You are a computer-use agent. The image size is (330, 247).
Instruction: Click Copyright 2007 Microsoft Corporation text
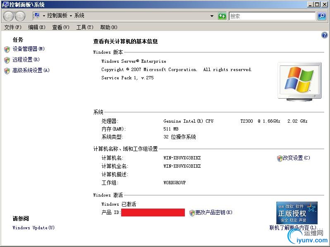click(x=176, y=69)
